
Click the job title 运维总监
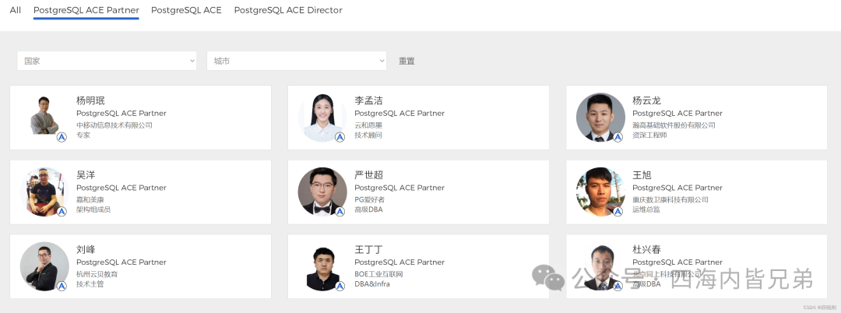(x=646, y=209)
